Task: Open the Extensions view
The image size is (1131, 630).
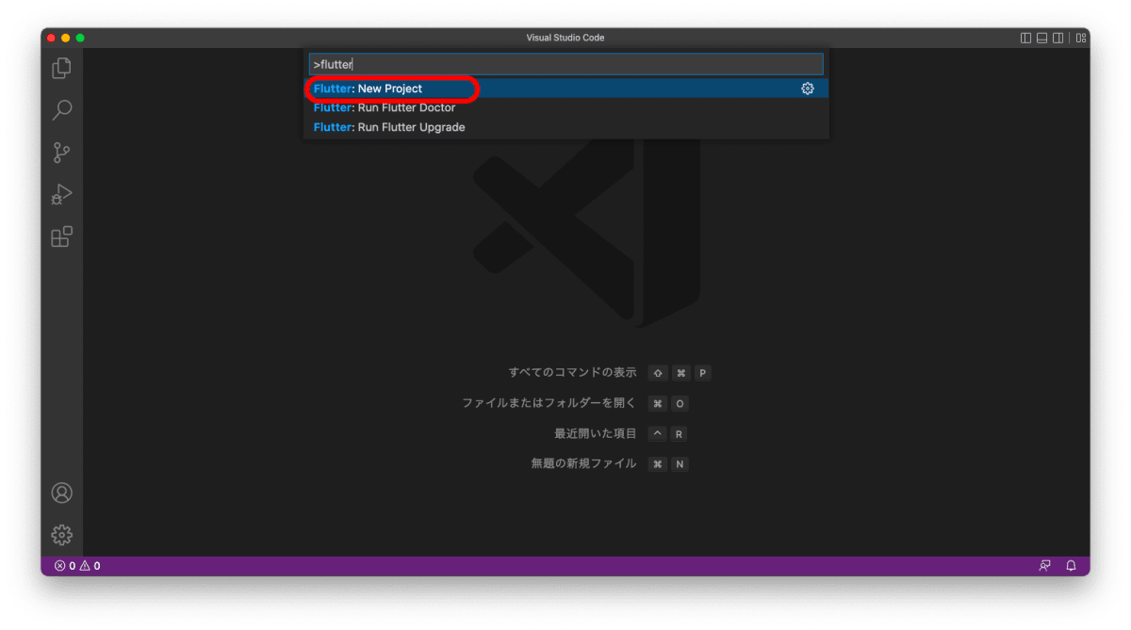Action: point(61,237)
